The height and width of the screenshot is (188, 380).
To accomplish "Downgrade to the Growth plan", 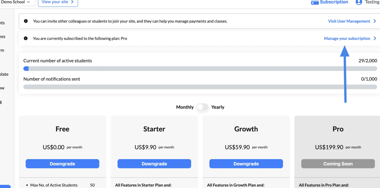I will [x=246, y=164].
